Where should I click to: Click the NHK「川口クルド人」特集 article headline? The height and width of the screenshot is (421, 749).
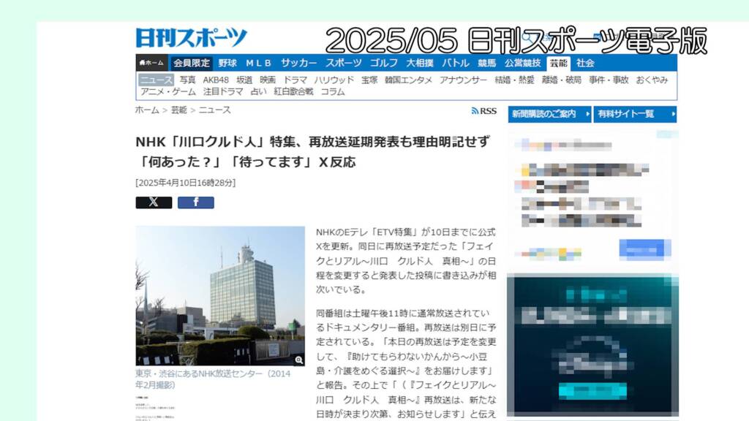(x=313, y=152)
